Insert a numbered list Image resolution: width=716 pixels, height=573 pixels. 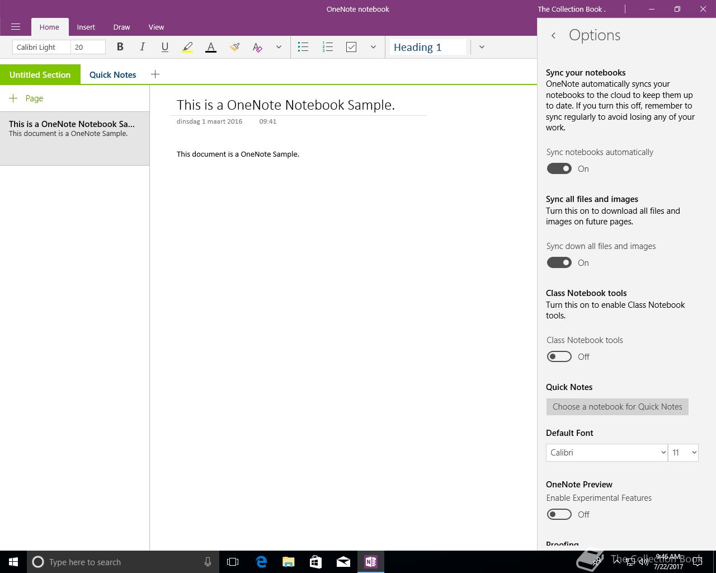pyautogui.click(x=328, y=47)
